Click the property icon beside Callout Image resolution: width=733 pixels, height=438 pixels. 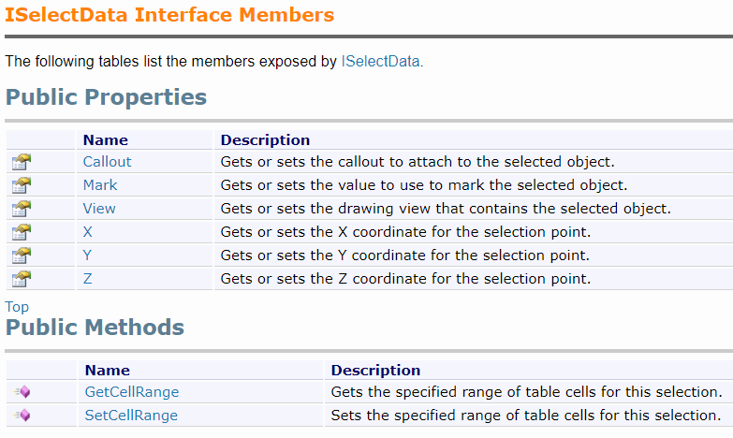coord(22,162)
